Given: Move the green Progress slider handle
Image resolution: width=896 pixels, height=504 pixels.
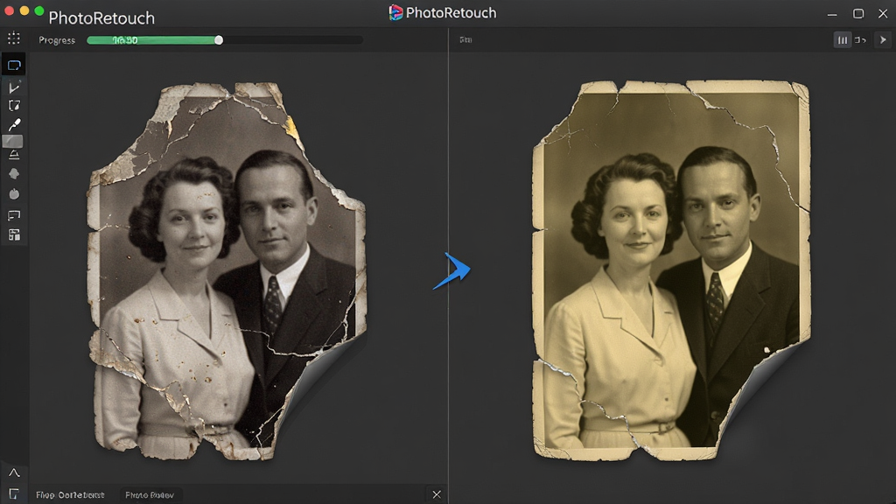Looking at the screenshot, I should pyautogui.click(x=219, y=40).
